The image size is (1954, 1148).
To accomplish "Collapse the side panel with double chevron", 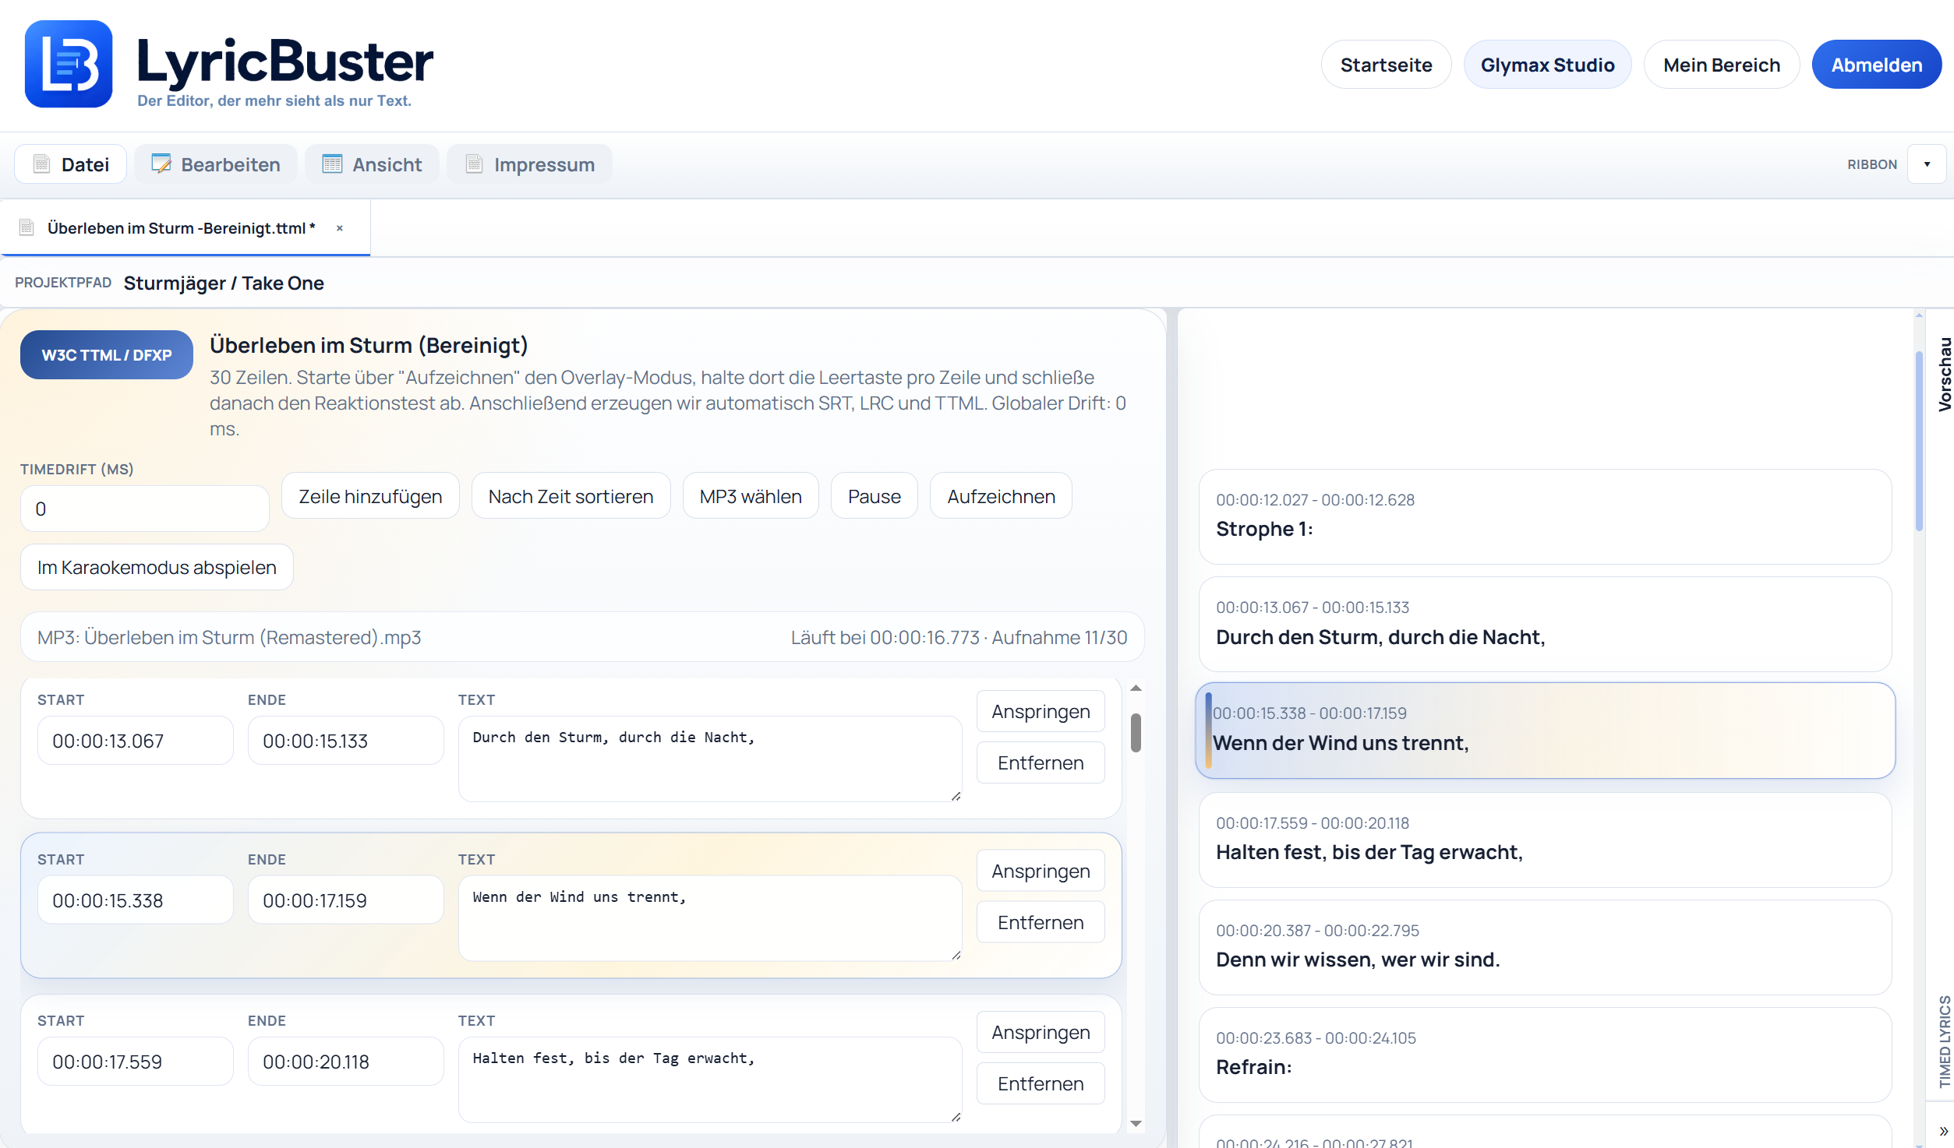I will pyautogui.click(x=1943, y=1131).
